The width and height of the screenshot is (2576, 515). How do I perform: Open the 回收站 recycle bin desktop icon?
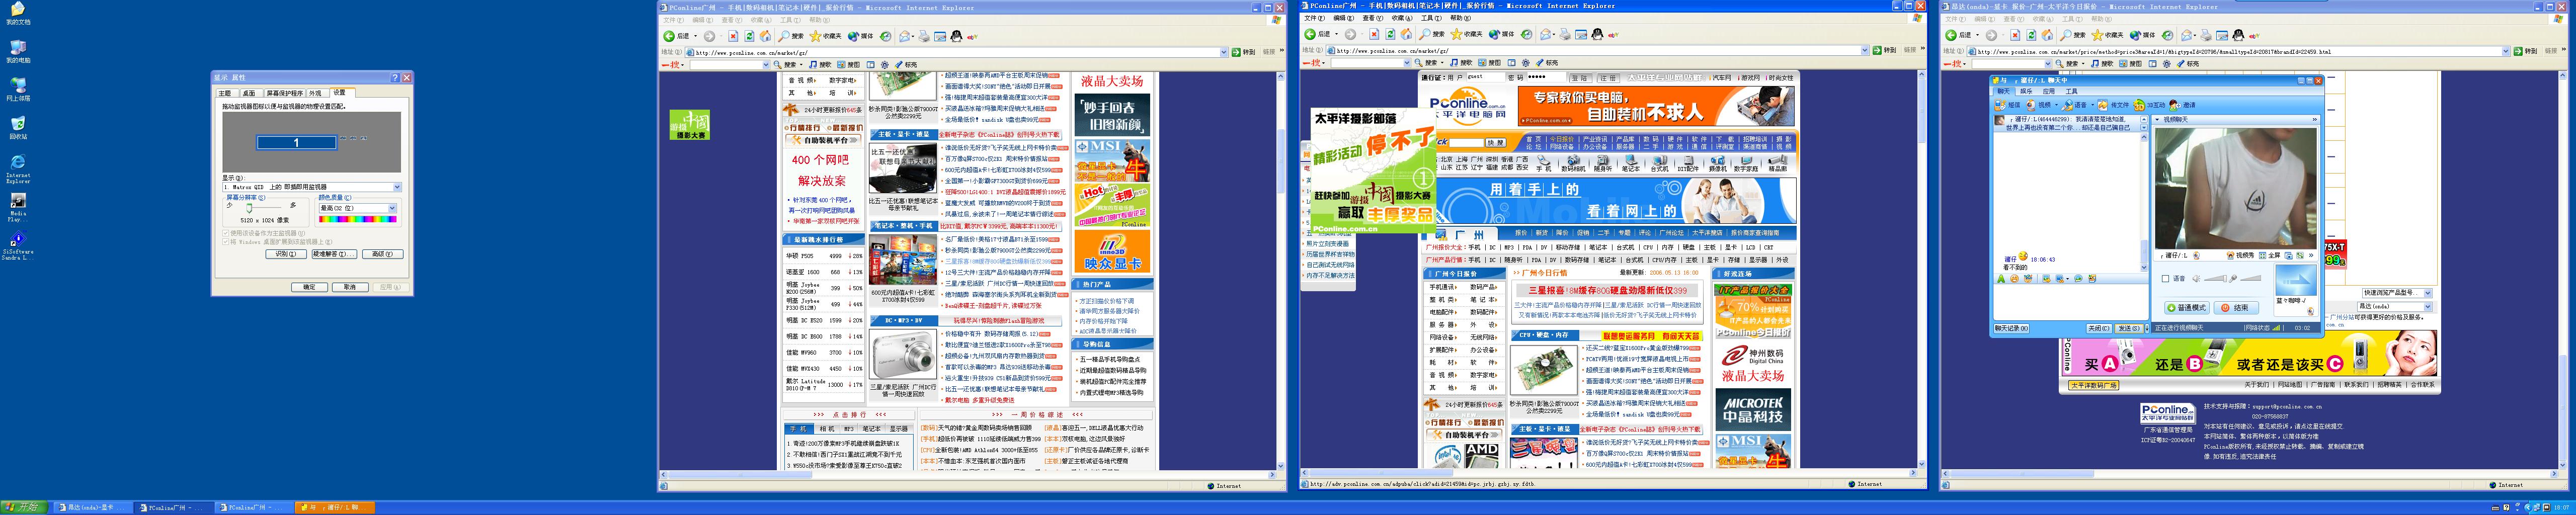(x=17, y=124)
